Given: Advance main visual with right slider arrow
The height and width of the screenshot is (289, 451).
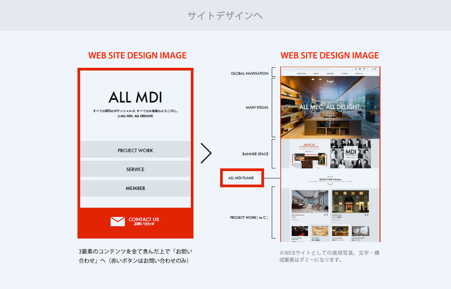Looking at the screenshot, I should click(x=375, y=107).
